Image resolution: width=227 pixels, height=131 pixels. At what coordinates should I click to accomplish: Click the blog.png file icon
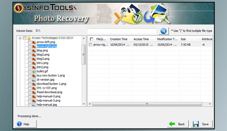(34, 51)
